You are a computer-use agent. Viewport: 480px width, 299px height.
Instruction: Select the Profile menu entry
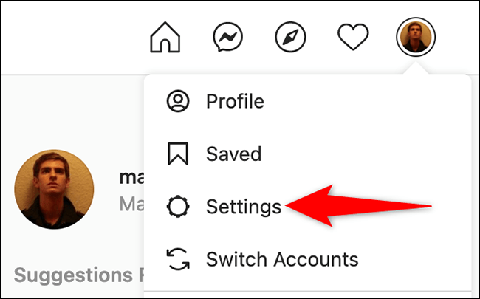[x=307, y=101]
